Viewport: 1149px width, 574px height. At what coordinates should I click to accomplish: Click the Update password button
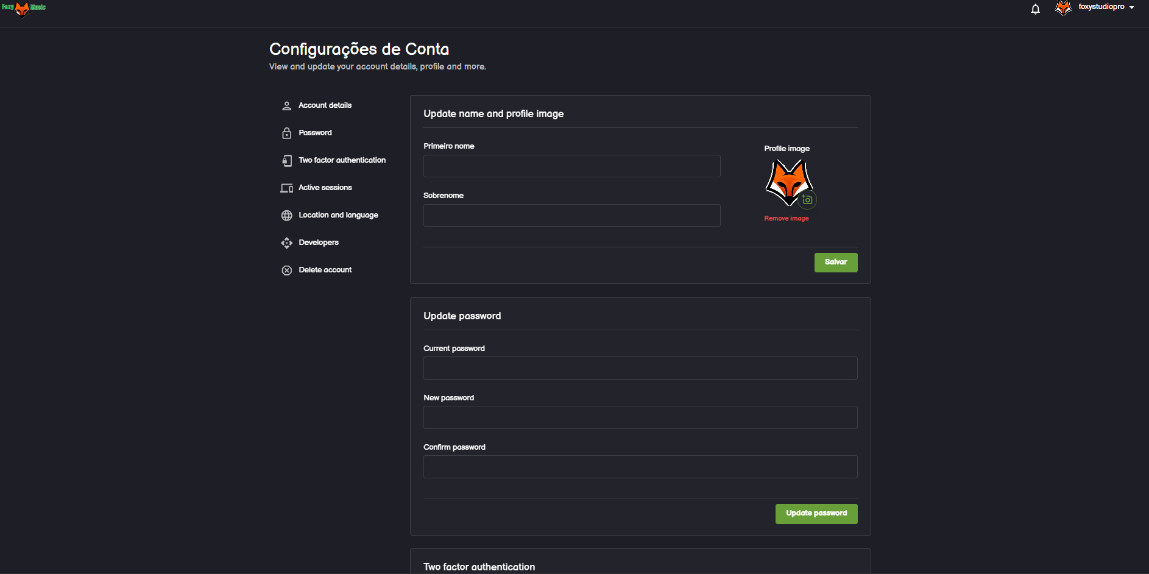[816, 514]
